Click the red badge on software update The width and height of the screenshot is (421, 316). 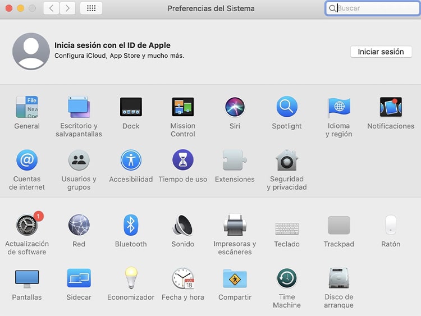coord(39,216)
